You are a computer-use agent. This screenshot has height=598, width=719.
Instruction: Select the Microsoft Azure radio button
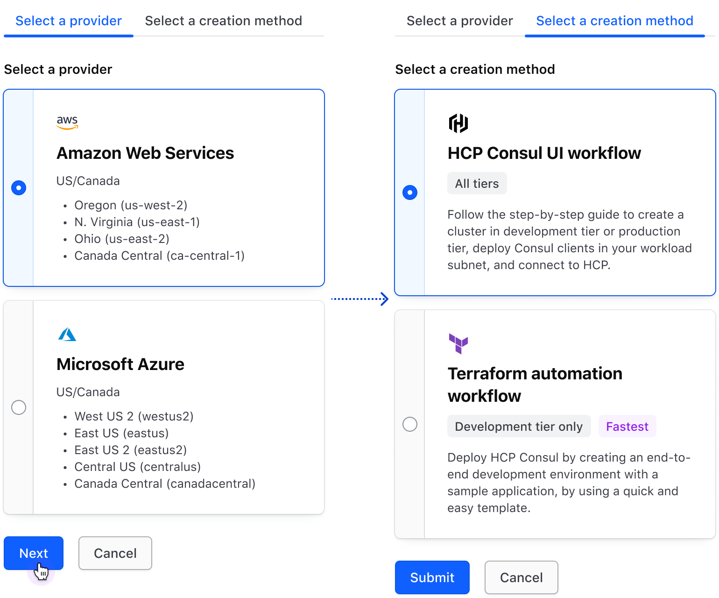19,407
